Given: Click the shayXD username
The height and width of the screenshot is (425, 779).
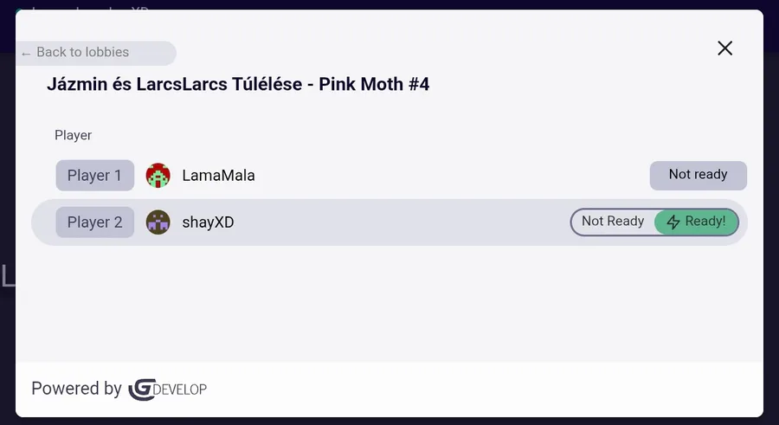Looking at the screenshot, I should tap(208, 222).
